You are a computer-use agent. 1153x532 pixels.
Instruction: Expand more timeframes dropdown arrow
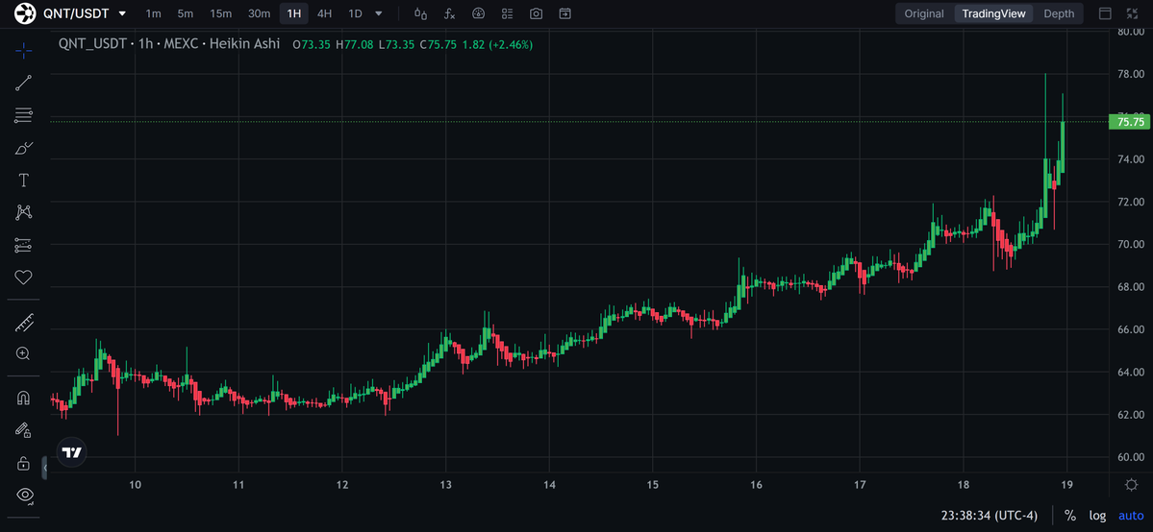coord(379,14)
